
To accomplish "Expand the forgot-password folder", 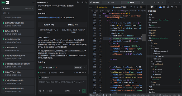I will pos(153,51).
